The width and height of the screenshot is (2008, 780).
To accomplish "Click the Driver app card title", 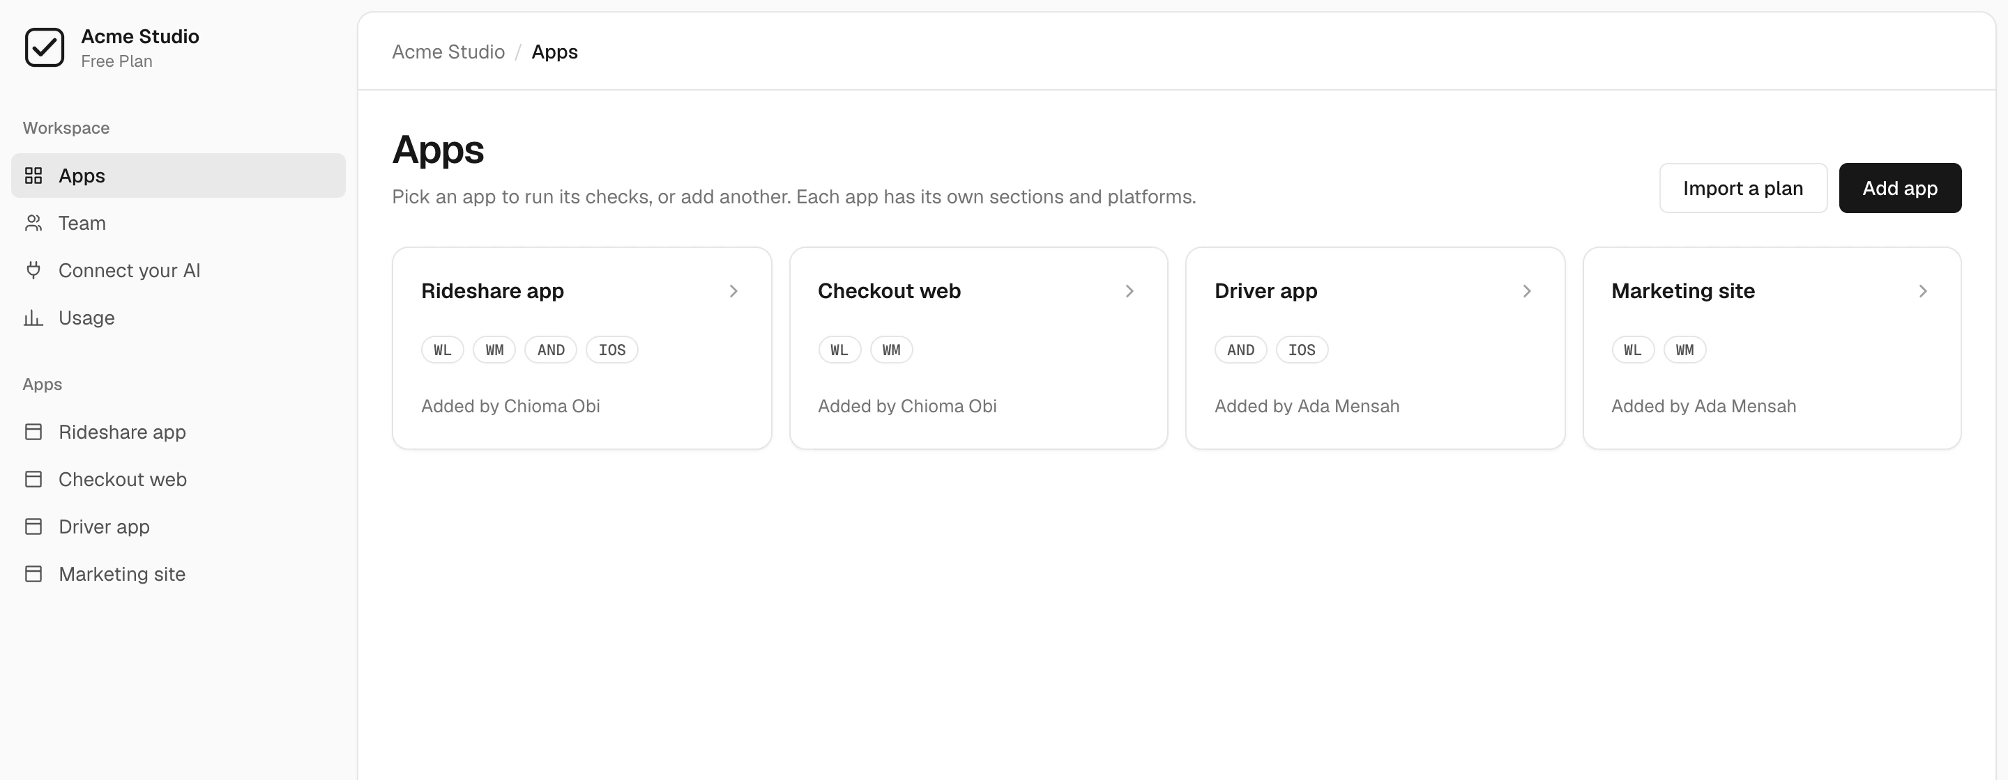I will (1266, 291).
